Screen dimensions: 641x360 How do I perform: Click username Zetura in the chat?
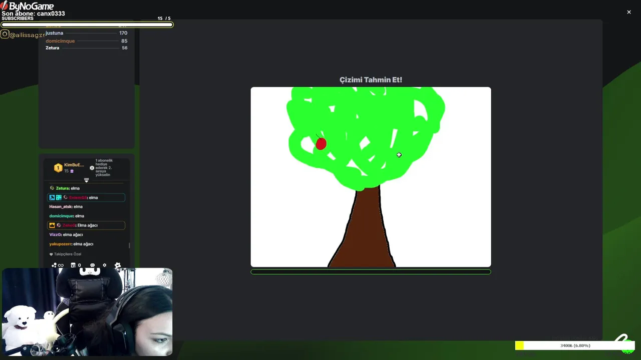pos(62,188)
